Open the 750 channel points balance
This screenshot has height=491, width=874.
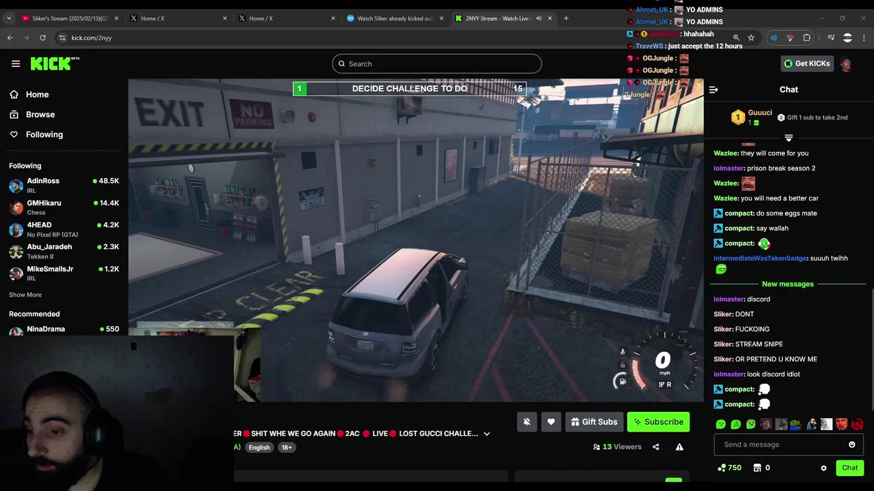click(729, 468)
